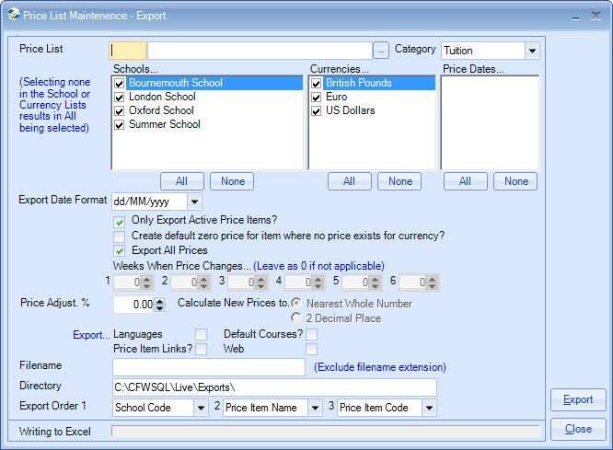Tick the Languages export checkbox
This screenshot has width=613, height=450.
201,334
